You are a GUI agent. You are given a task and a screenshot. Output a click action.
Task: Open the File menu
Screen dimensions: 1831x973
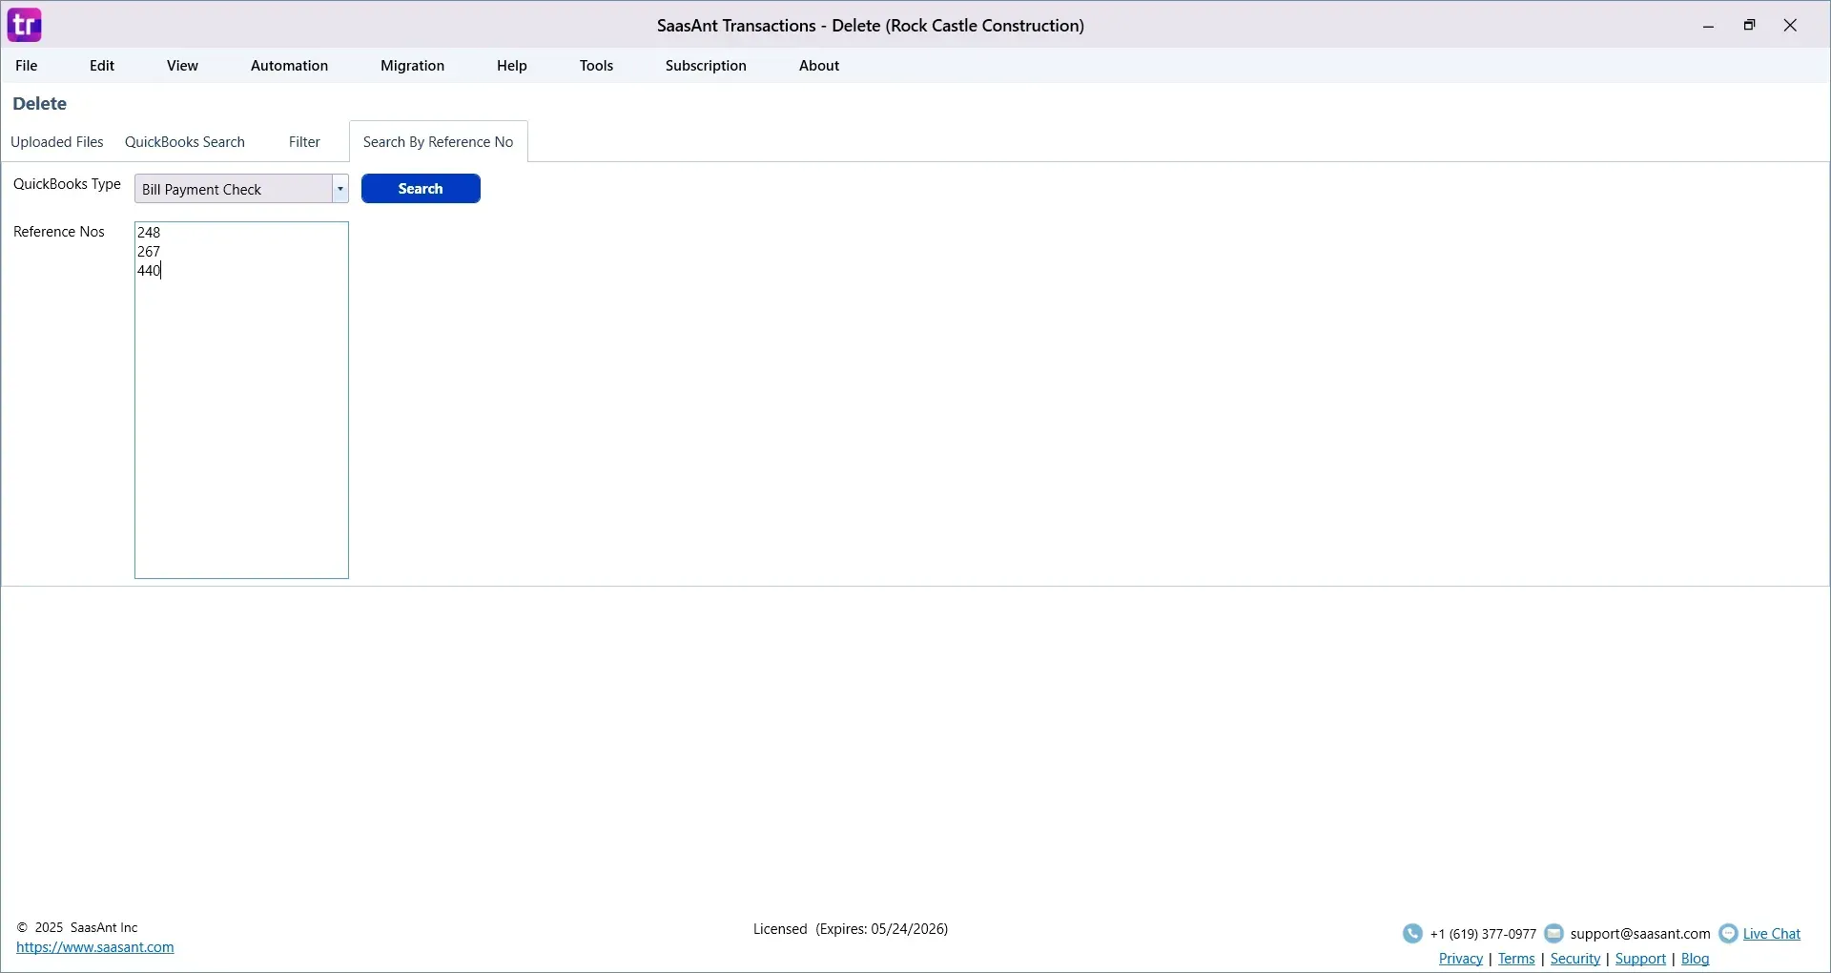pos(27,66)
